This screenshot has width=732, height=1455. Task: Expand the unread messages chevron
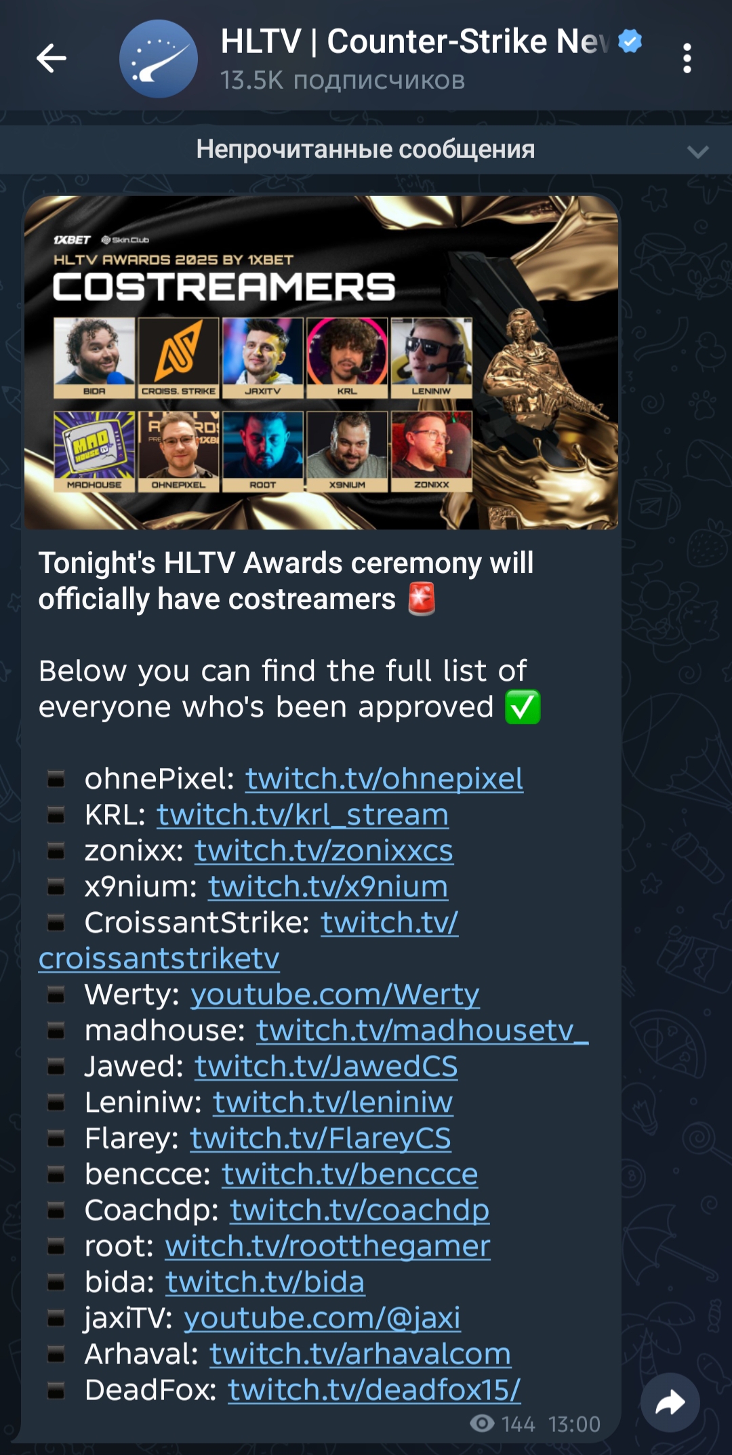697,151
